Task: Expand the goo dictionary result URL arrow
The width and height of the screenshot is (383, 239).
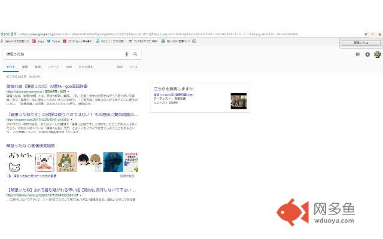Action: [x=69, y=91]
